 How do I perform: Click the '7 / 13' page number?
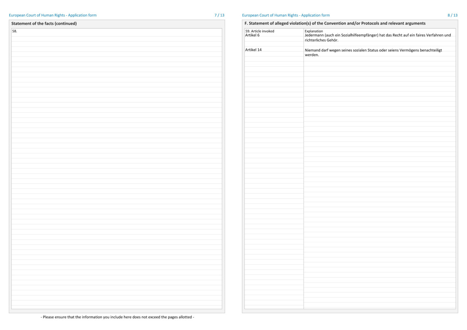(x=220, y=15)
